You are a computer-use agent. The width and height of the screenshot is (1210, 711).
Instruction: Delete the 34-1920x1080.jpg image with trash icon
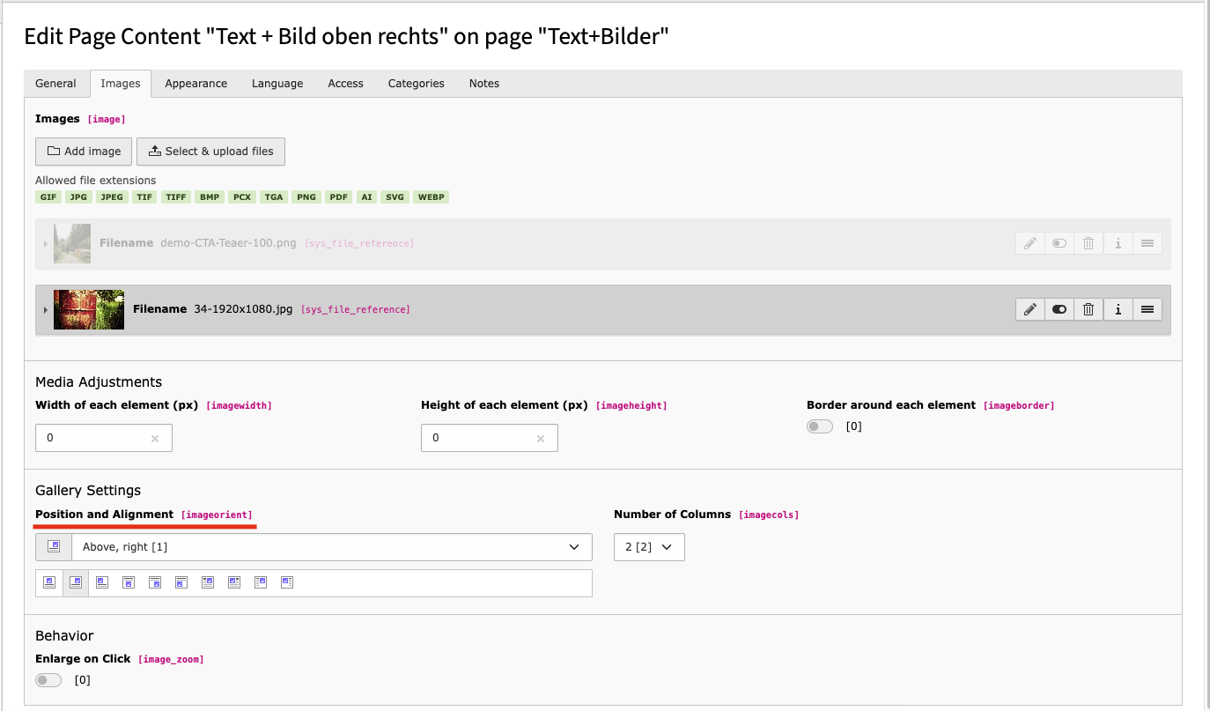[1088, 309]
